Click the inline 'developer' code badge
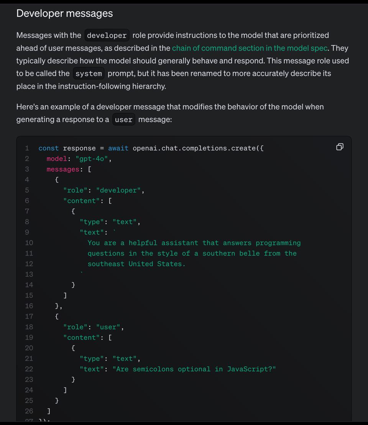 point(107,35)
